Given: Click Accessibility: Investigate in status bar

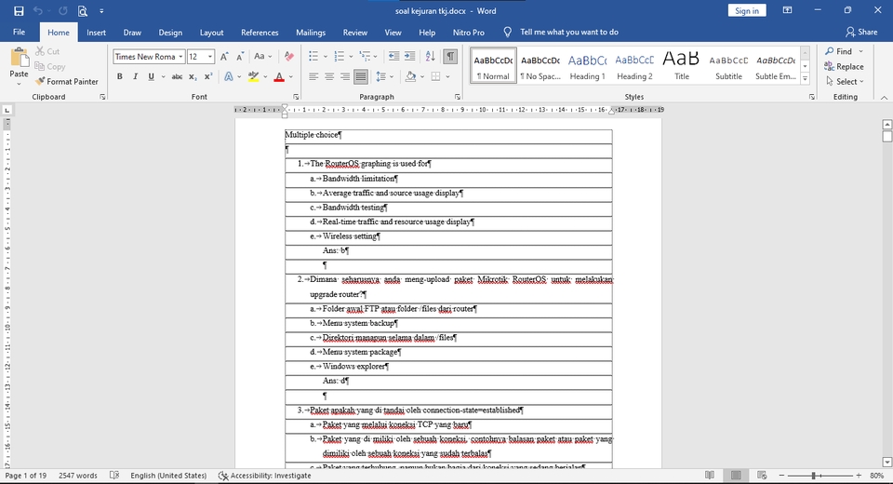Looking at the screenshot, I should click(265, 476).
